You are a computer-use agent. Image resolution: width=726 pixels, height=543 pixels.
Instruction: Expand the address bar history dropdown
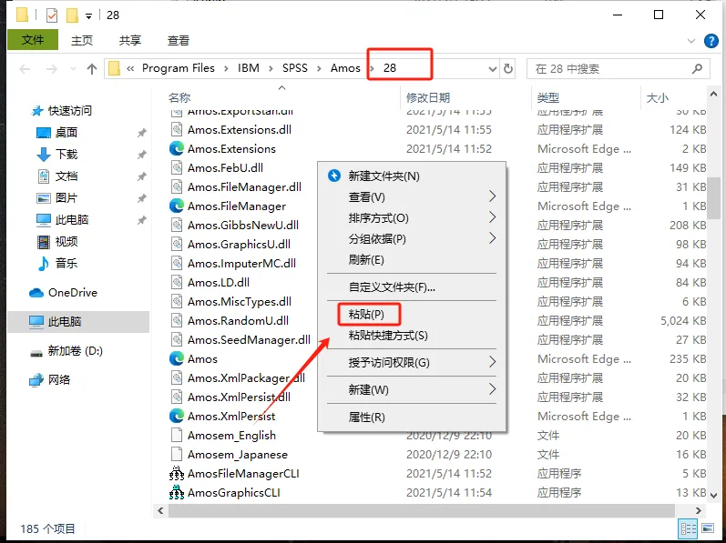tap(493, 69)
